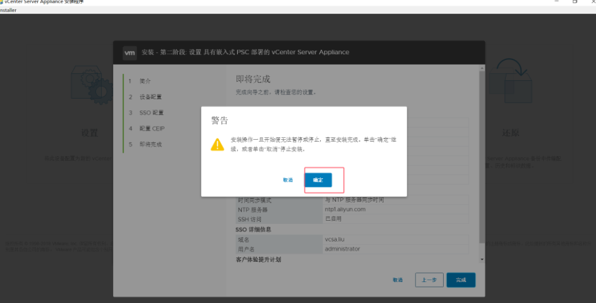Click the 完成 button in the wizard

tap(461, 280)
